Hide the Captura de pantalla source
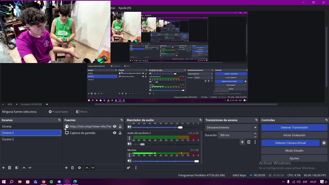The width and height of the screenshot is (329, 185). click(x=115, y=133)
